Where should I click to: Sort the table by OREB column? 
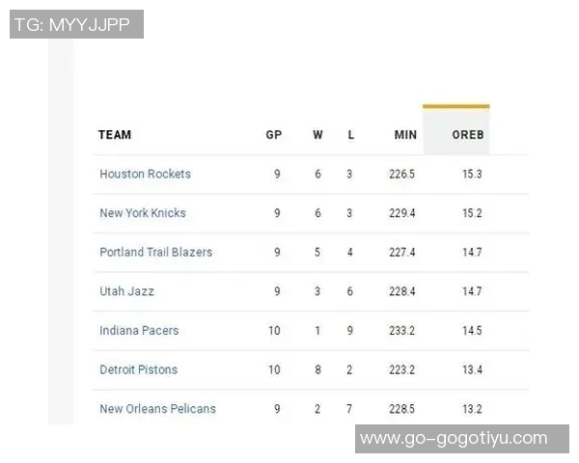pos(467,135)
